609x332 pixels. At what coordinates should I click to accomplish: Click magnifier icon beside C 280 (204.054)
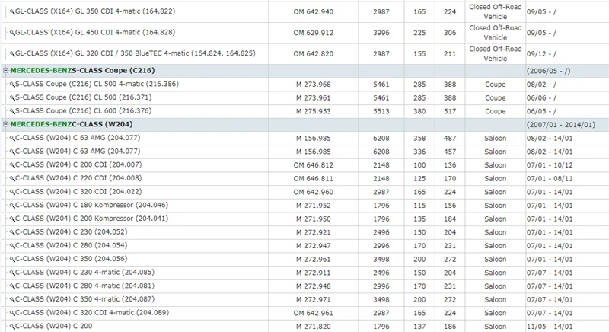[x=12, y=246]
